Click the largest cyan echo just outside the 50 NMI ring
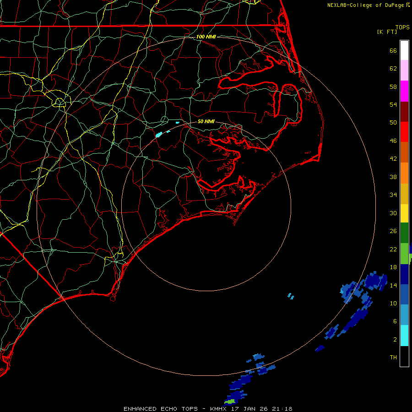 point(159,135)
